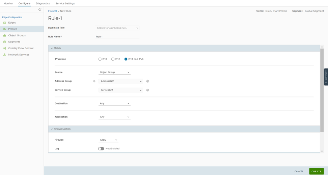Open the Firewall action Allow dropdown
The height and width of the screenshot is (175, 328).
tap(108, 140)
